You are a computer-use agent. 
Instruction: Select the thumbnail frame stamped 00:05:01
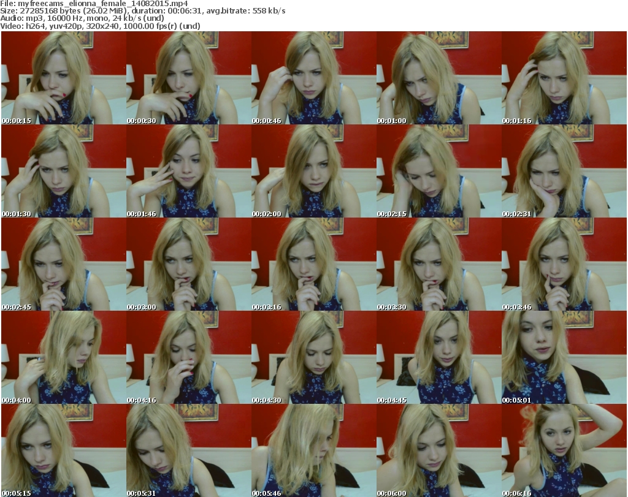pyautogui.click(x=564, y=358)
